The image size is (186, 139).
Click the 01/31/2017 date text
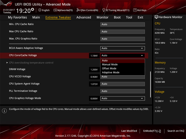(x=9, y=10)
